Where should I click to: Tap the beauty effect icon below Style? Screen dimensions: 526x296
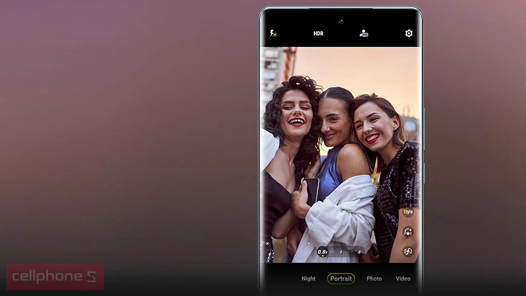(x=408, y=232)
